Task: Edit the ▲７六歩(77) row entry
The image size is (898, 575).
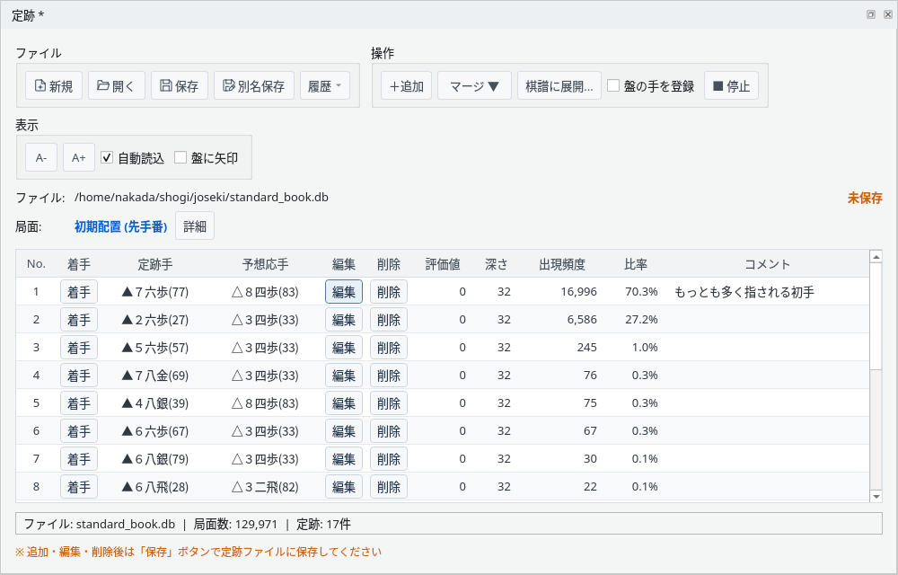Action: click(344, 291)
